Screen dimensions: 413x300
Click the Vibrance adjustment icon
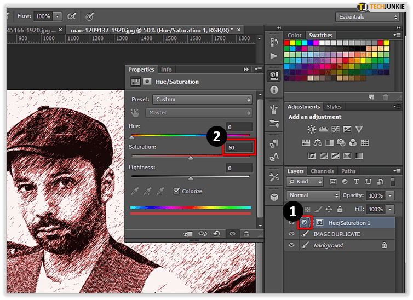coord(359,130)
